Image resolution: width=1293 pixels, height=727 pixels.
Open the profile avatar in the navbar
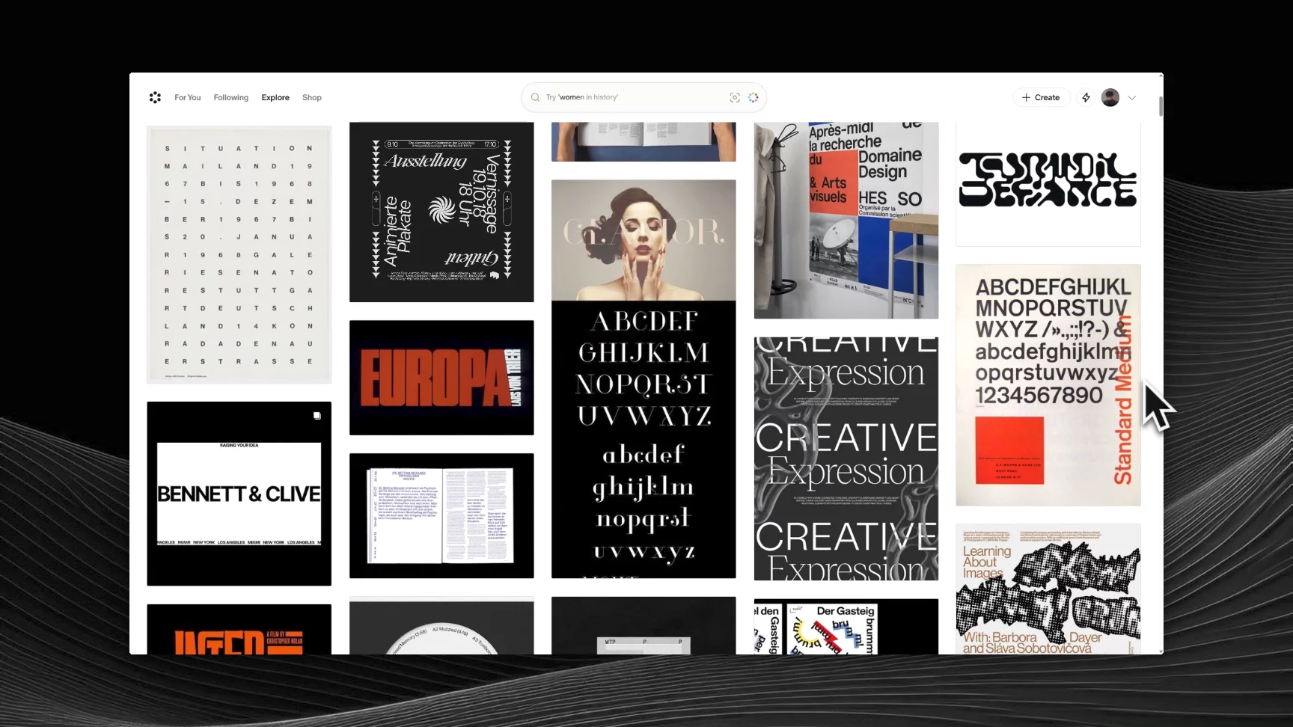tap(1110, 97)
